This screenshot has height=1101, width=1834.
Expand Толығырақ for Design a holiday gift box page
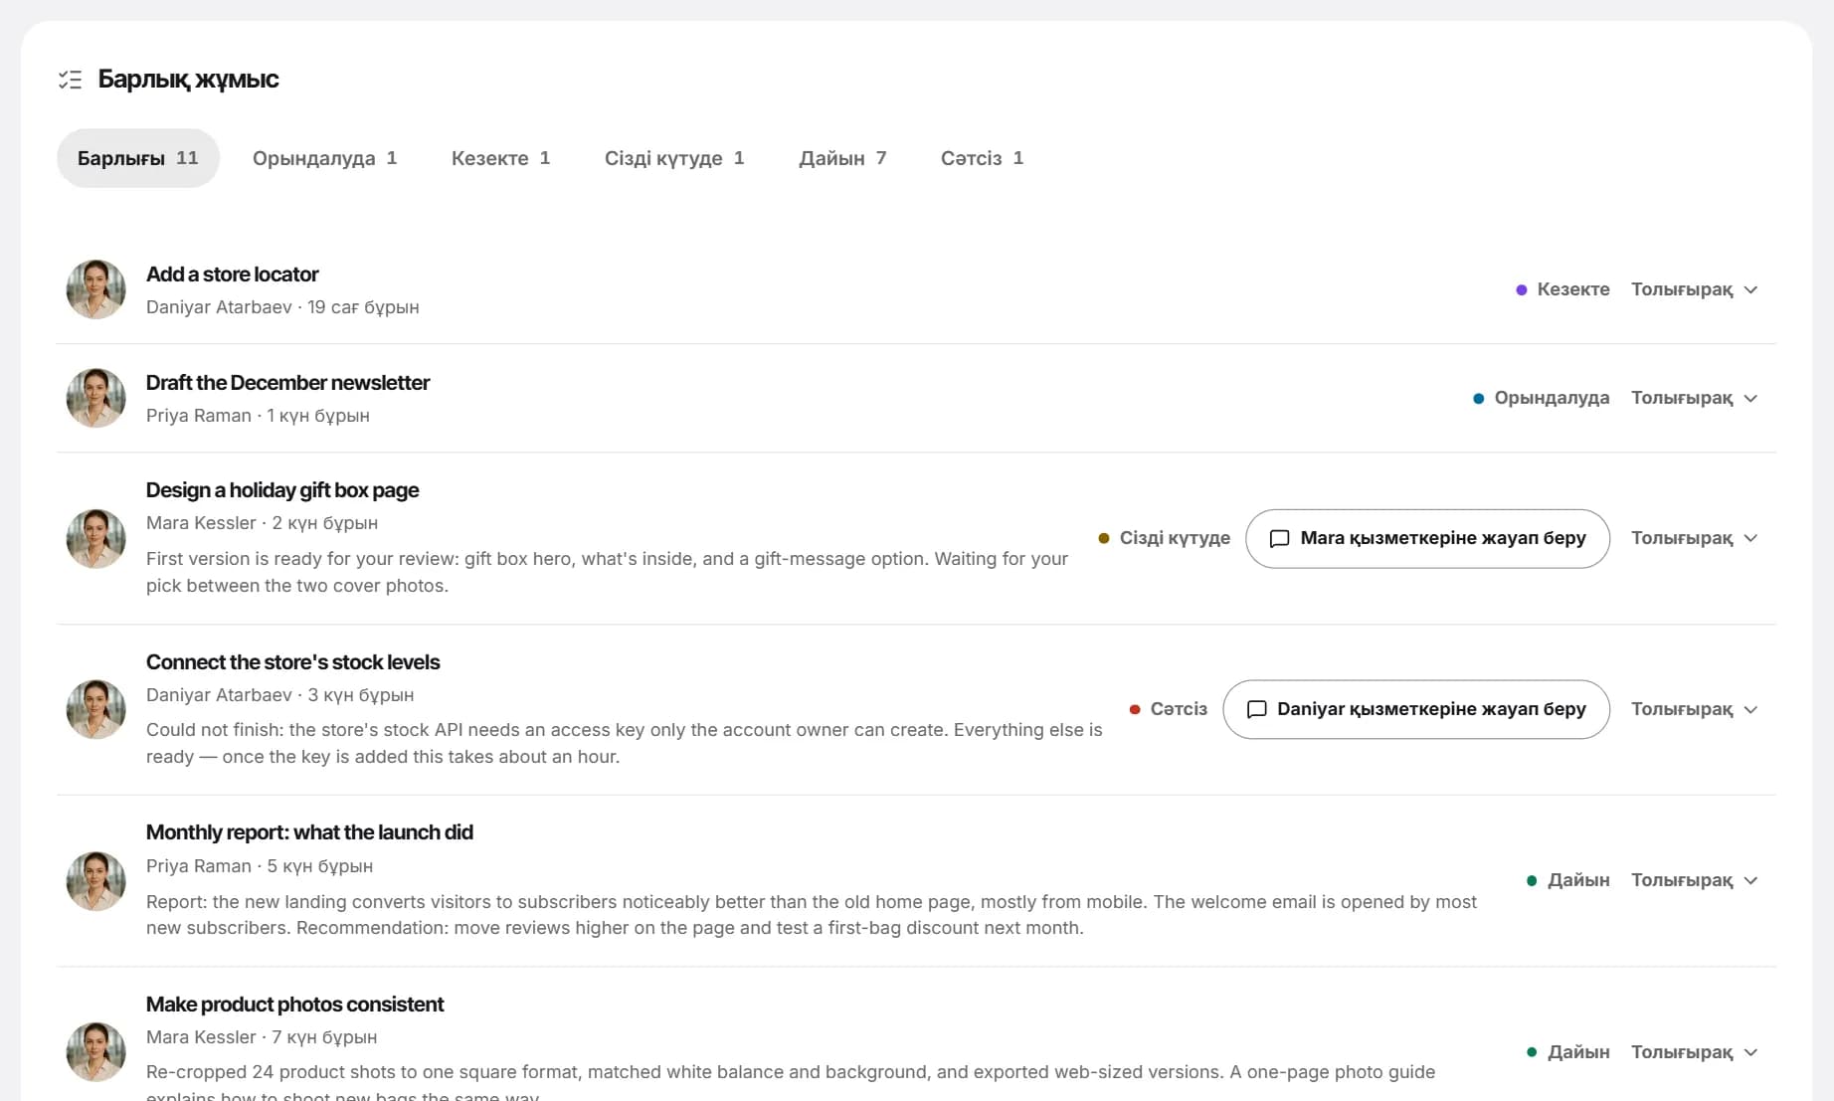pos(1695,538)
